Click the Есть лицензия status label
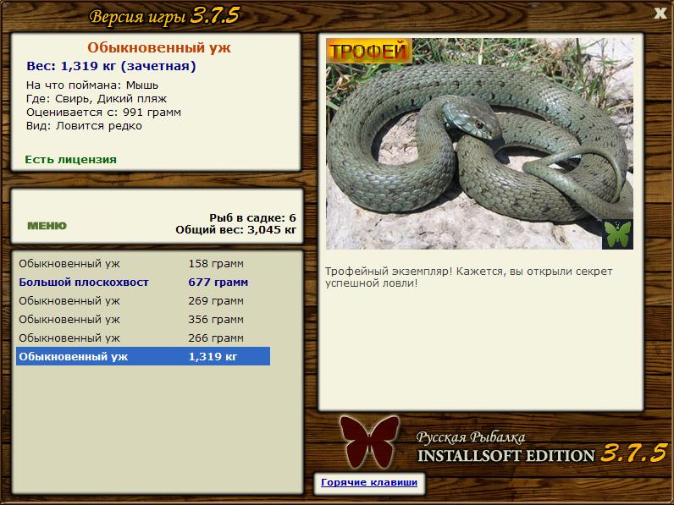 click(x=70, y=159)
